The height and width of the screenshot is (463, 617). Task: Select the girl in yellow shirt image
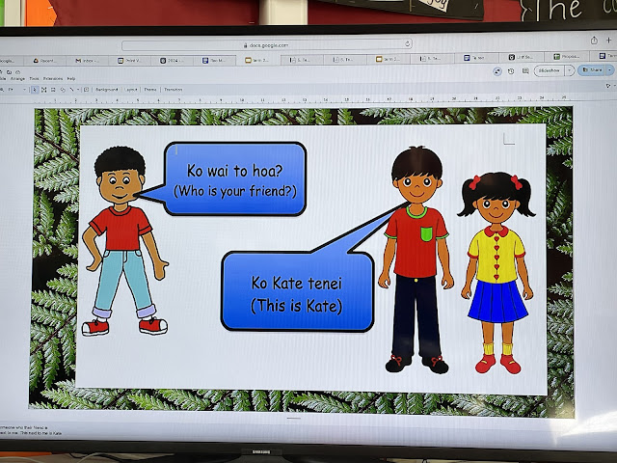click(x=496, y=273)
